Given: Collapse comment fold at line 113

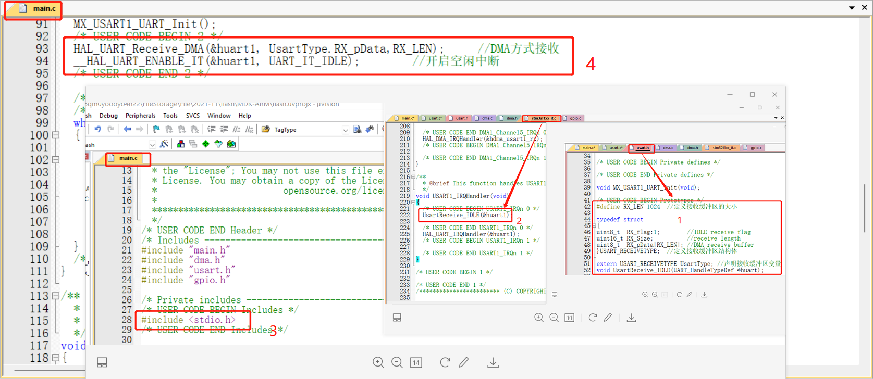Looking at the screenshot, I should 56,296.
